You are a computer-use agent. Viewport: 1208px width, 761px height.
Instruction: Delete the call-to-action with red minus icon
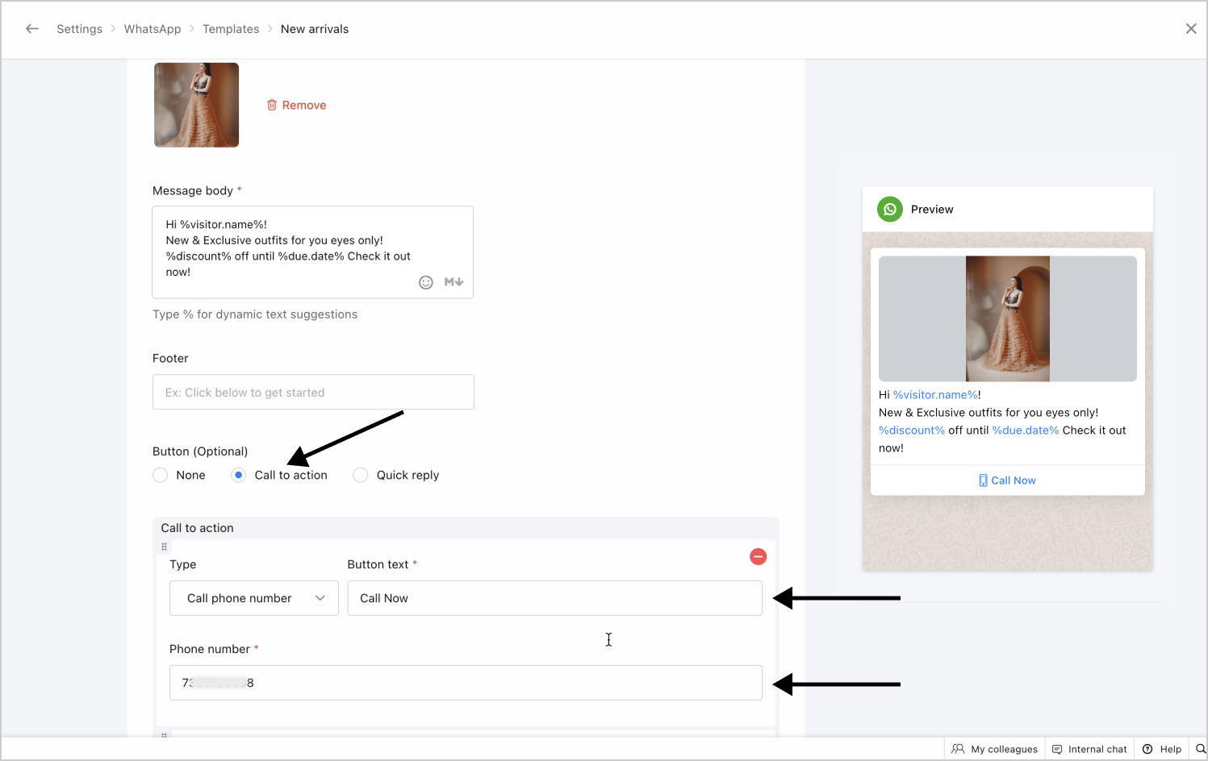point(759,556)
